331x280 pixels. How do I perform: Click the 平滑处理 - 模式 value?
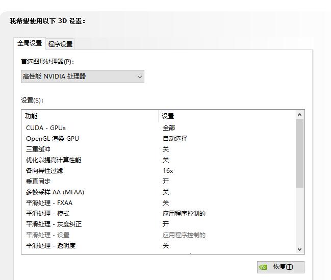(184, 213)
